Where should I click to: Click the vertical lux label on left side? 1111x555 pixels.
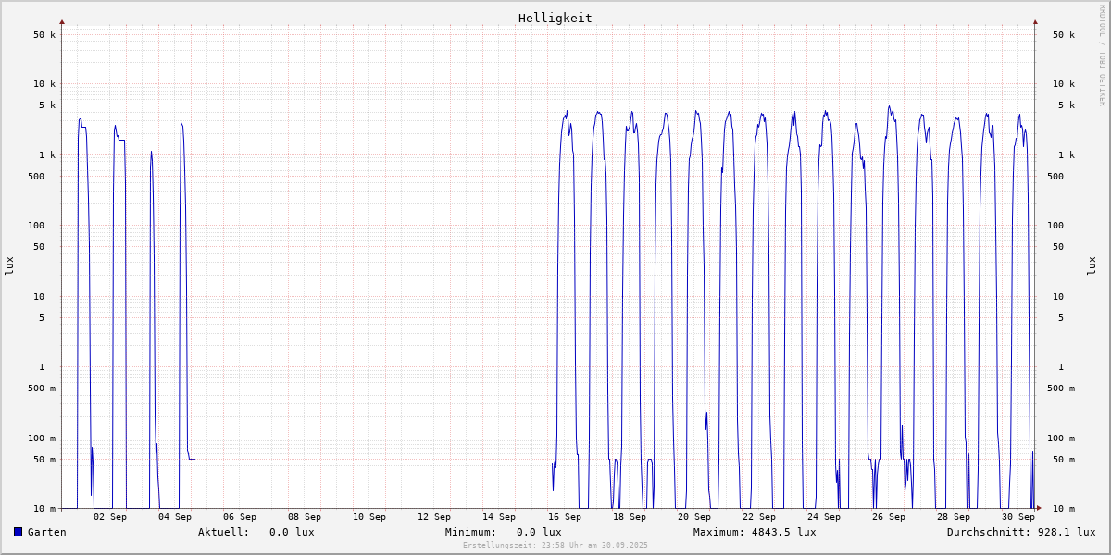click(x=9, y=266)
